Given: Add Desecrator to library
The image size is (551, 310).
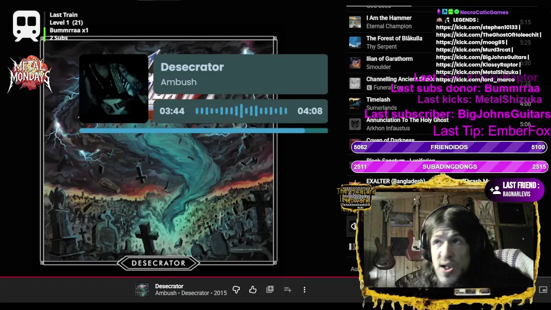Looking at the screenshot, I should (x=270, y=290).
